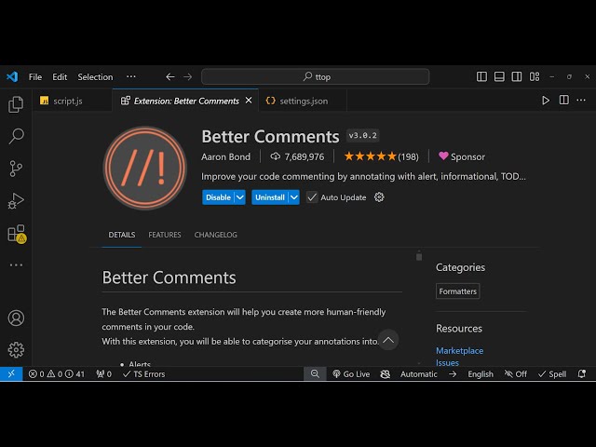Expand the Uninstall button dropdown arrow

(x=293, y=197)
